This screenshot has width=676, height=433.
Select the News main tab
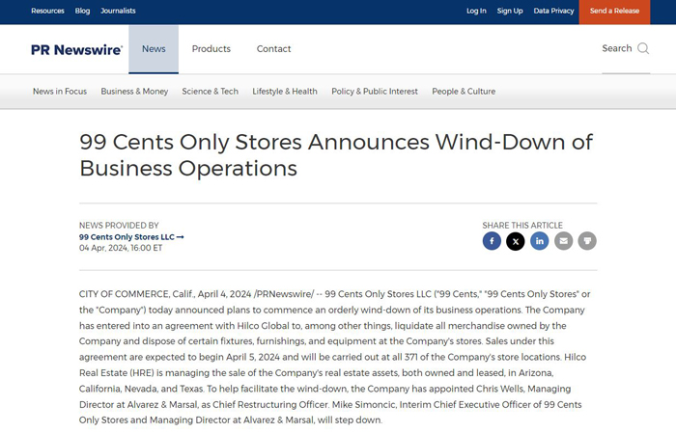coord(154,49)
